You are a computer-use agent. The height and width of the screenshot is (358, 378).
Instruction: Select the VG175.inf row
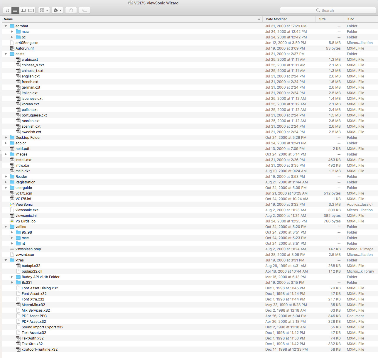[190, 199]
